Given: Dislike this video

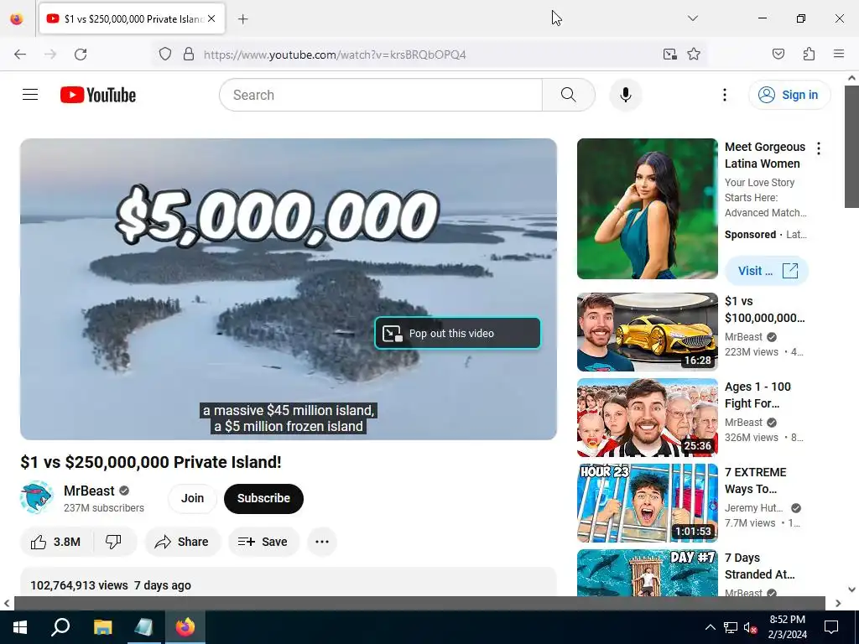Looking at the screenshot, I should tap(114, 542).
